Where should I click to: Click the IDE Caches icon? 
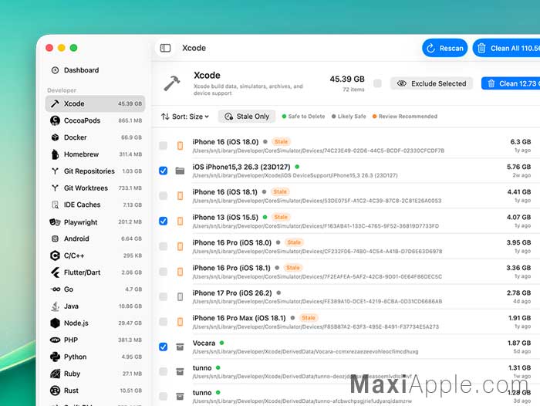[55, 205]
